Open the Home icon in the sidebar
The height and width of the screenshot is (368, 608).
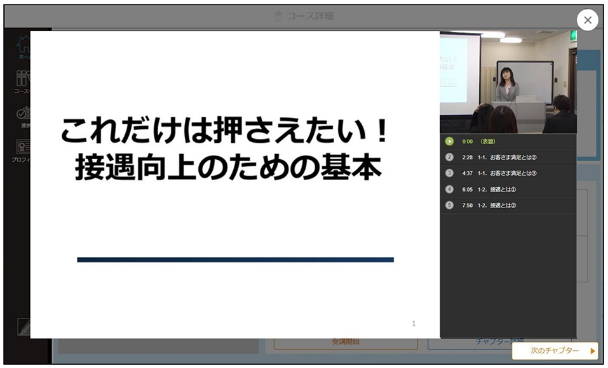(24, 47)
